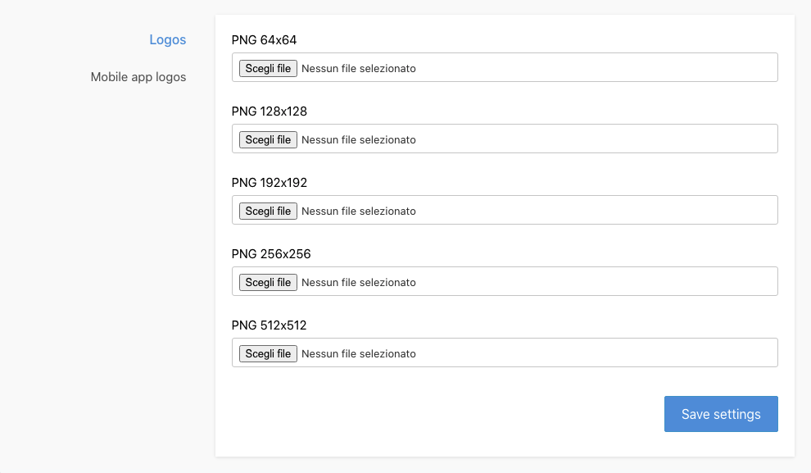The height and width of the screenshot is (473, 811).
Task: Click the 'PNG 128x128' field label
Action: tap(270, 111)
